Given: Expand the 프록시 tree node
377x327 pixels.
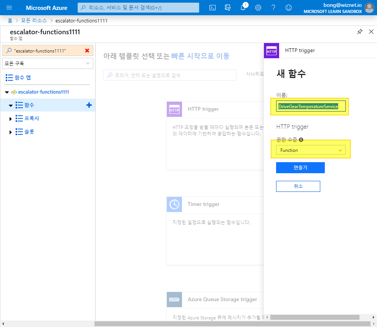Looking at the screenshot, I should 10,119.
